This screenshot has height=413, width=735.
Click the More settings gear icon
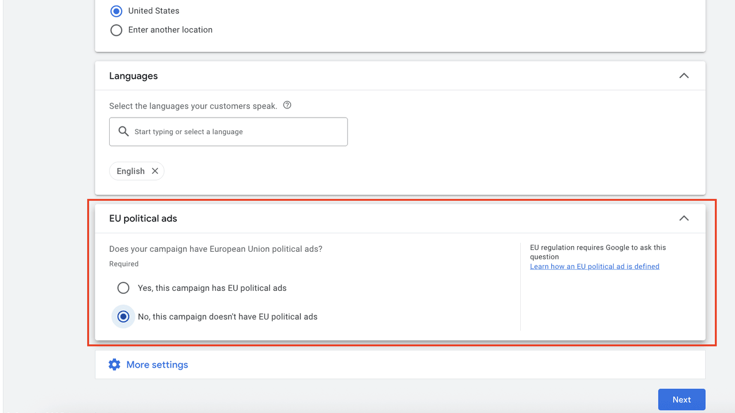point(114,365)
